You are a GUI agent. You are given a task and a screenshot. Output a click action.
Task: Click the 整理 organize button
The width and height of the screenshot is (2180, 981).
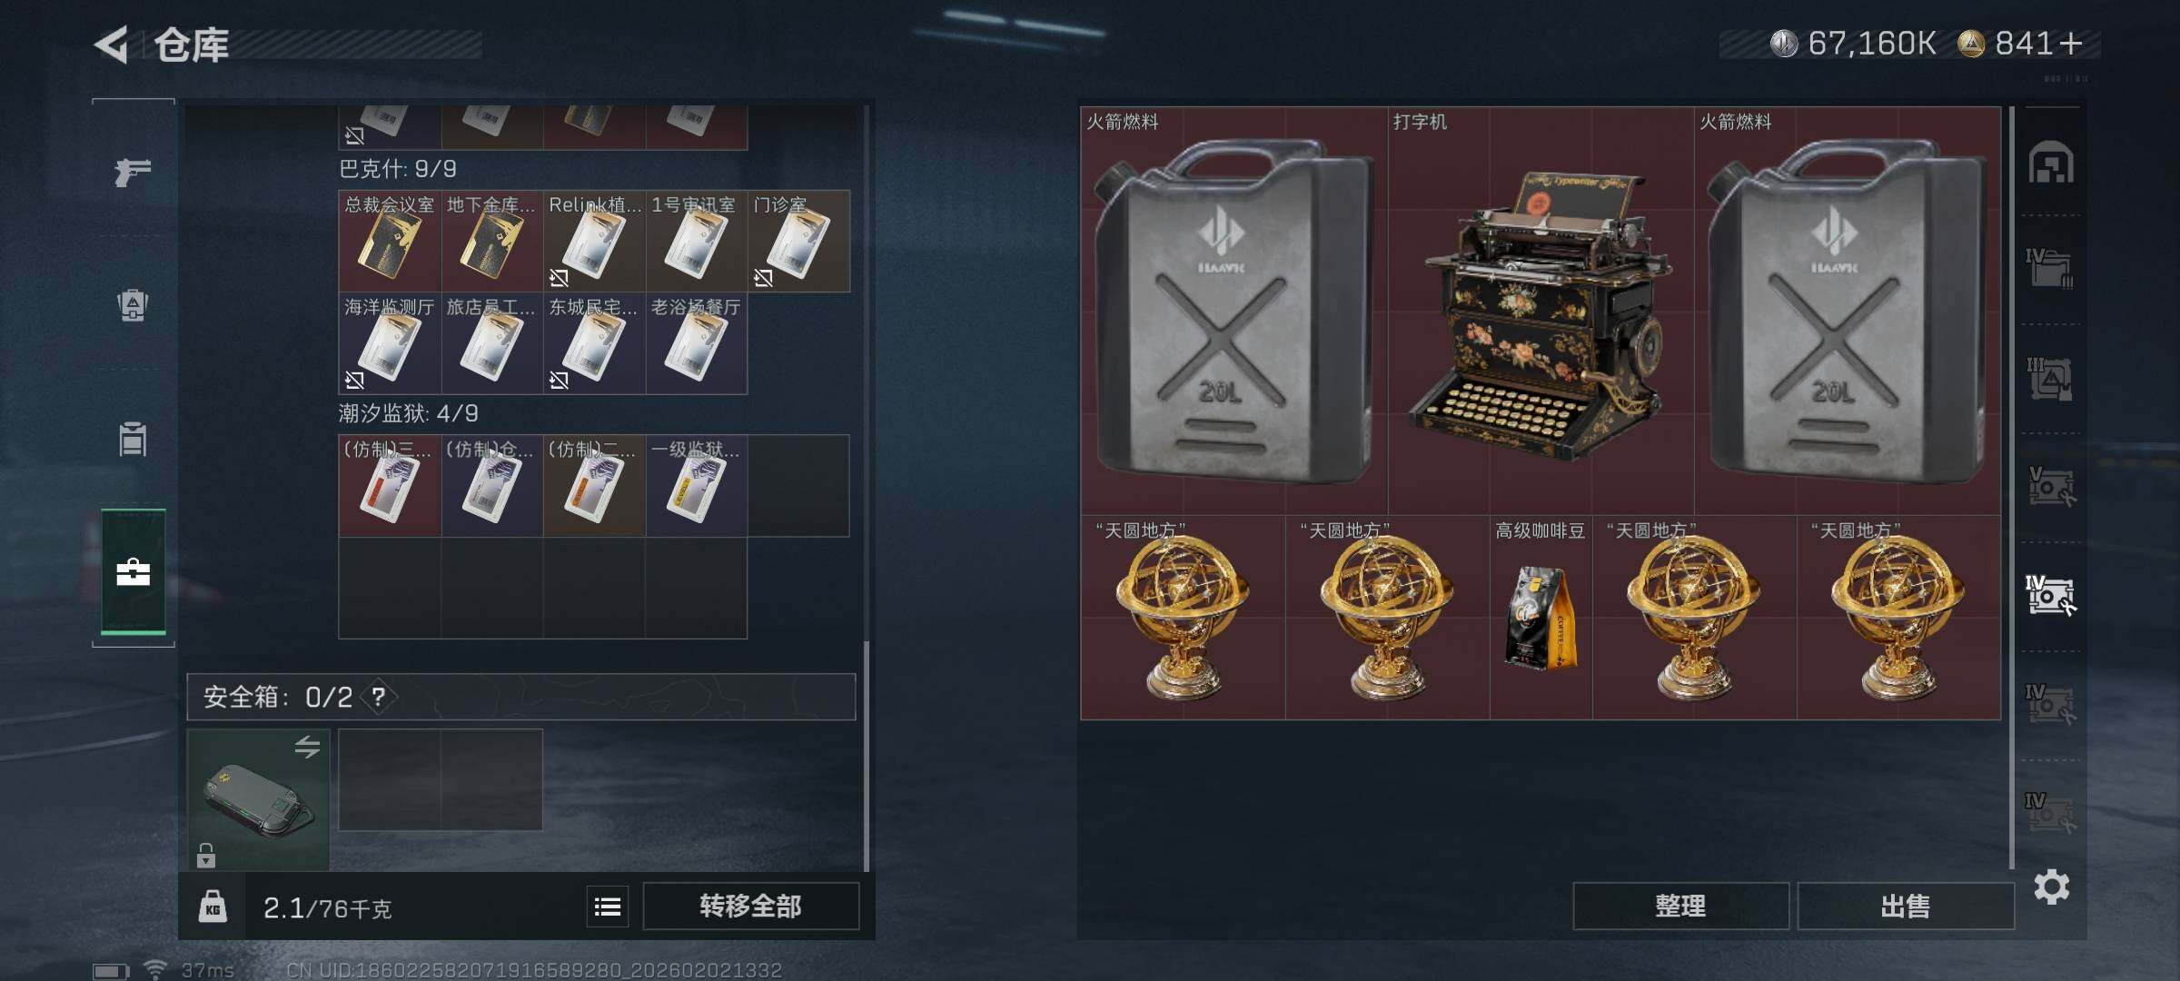click(x=1680, y=906)
